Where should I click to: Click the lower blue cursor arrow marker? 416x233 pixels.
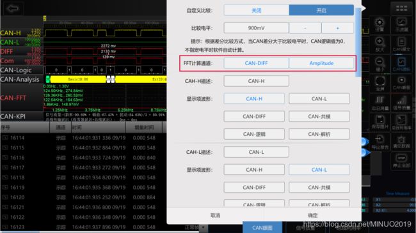tap(366, 152)
